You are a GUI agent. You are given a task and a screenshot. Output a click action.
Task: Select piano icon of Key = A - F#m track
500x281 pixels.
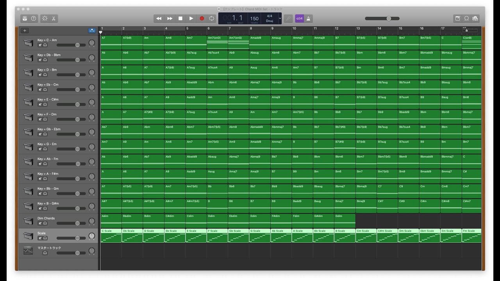(x=28, y=176)
